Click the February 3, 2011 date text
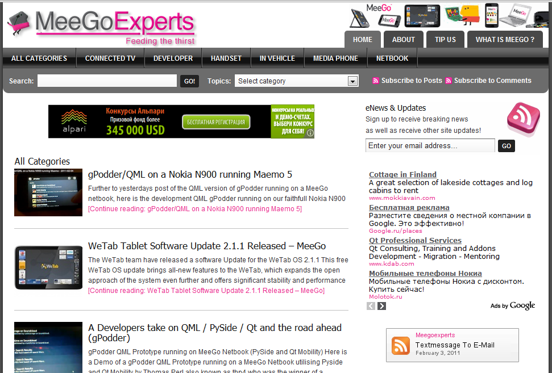Screen dimensions: 552x373 click(x=438, y=353)
